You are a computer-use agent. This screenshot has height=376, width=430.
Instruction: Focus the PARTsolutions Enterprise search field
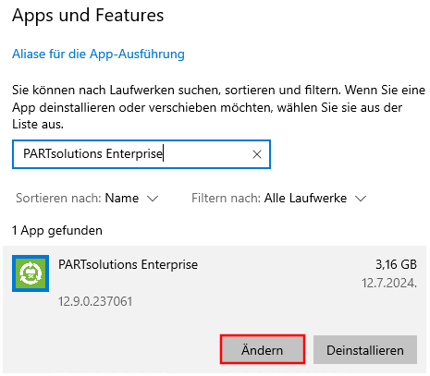pos(141,154)
